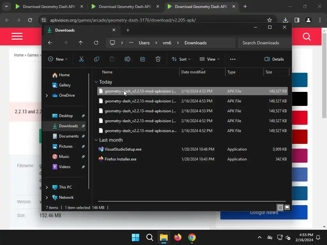Select the VisualStudioSetup.exe file
The image size is (327, 245).
[x=193, y=149]
